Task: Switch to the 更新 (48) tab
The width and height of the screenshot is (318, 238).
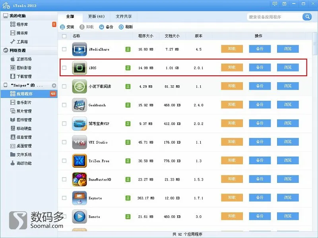Action: pyautogui.click(x=96, y=16)
